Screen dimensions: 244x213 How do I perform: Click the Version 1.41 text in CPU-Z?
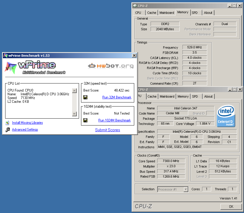[228, 198]
